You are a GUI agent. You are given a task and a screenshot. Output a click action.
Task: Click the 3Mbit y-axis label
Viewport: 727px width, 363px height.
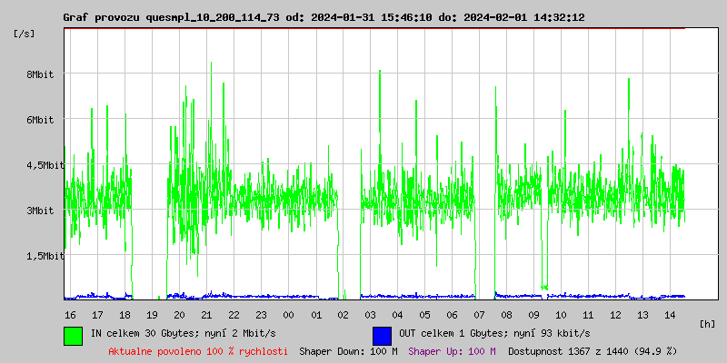[x=40, y=211]
